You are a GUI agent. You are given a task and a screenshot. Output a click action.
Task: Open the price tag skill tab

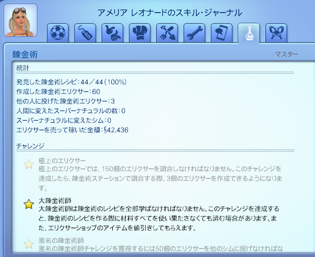[85, 33]
